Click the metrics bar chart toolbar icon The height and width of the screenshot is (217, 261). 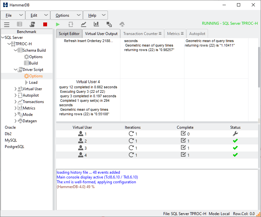click(96, 24)
